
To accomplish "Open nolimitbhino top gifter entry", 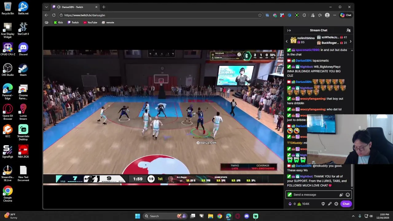I will 303,40.
